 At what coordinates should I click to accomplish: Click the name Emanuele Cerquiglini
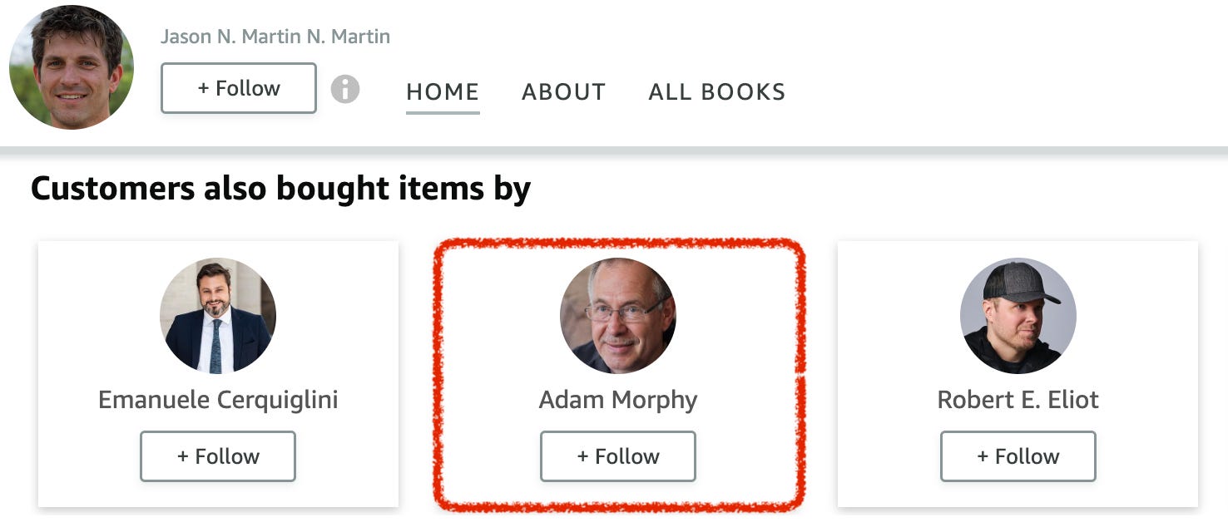pyautogui.click(x=218, y=400)
